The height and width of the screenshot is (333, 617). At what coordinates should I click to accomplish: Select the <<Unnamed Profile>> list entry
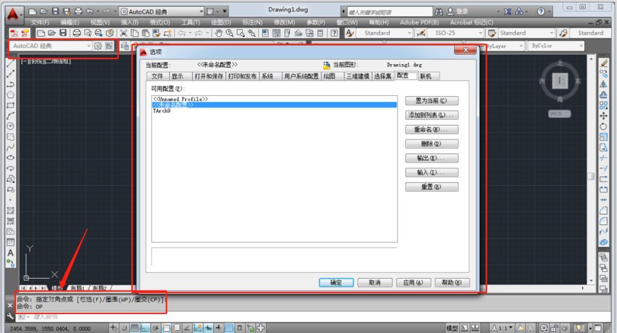click(x=180, y=99)
